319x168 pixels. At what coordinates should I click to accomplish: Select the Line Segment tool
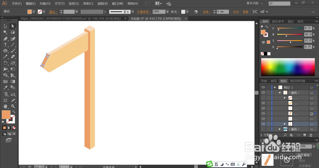point(13,45)
